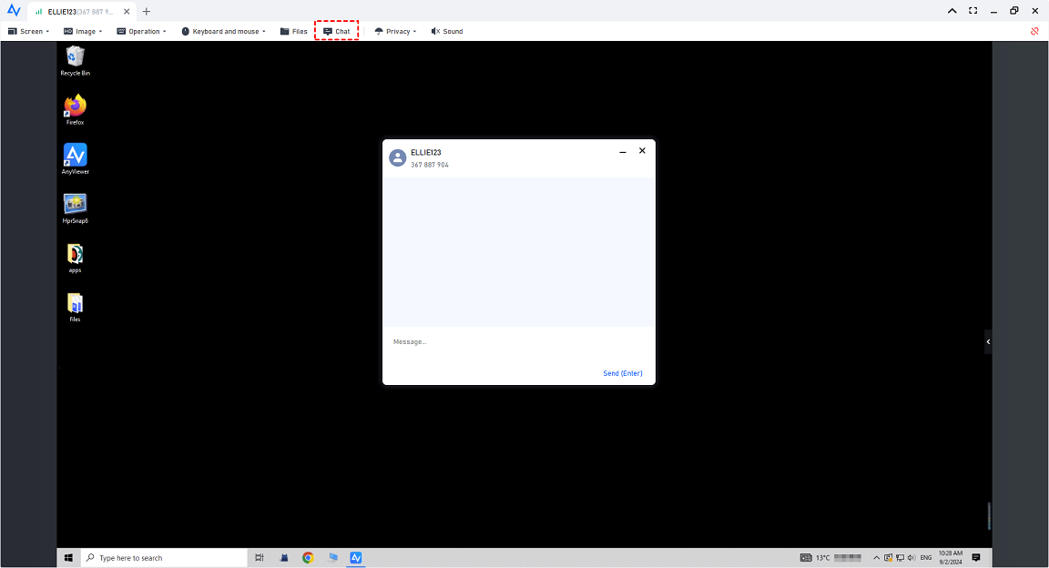The width and height of the screenshot is (1049, 568).
Task: Click the volume speaker tray icon
Action: click(x=912, y=558)
